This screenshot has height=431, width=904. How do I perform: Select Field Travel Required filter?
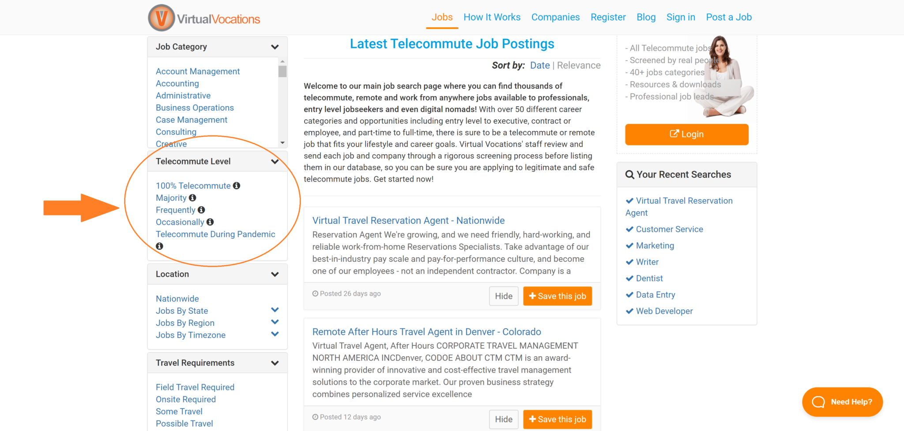coord(195,387)
